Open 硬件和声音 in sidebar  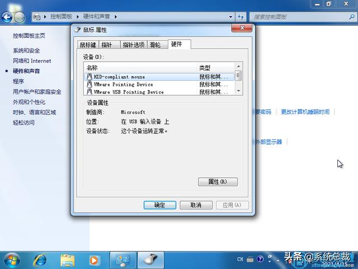pos(26,71)
